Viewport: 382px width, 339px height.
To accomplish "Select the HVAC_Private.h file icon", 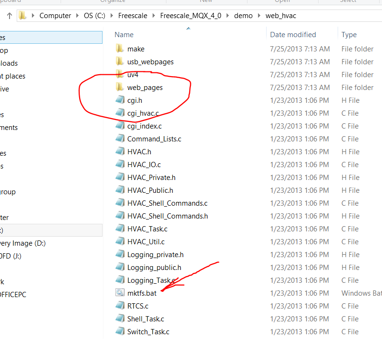I will point(120,178).
